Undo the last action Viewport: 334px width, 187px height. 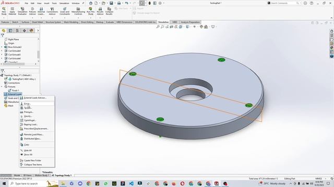click(x=126, y=3)
